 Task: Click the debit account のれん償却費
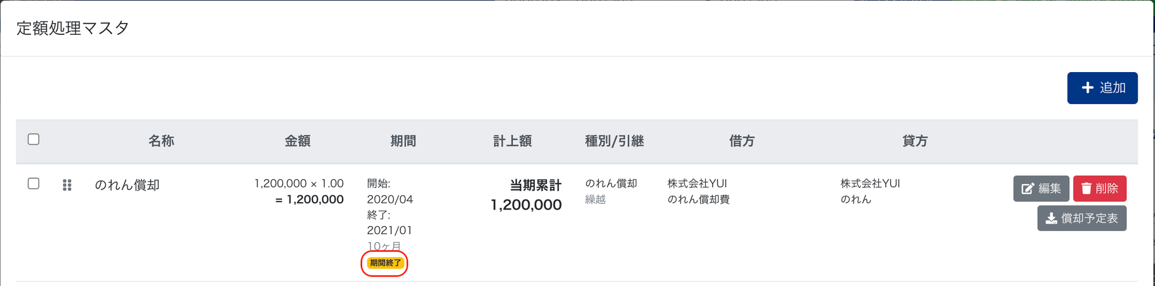point(698,199)
